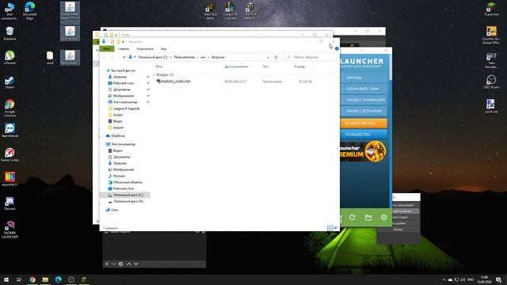Move OBS source up with arrow
The image size is (507, 285).
(128, 264)
